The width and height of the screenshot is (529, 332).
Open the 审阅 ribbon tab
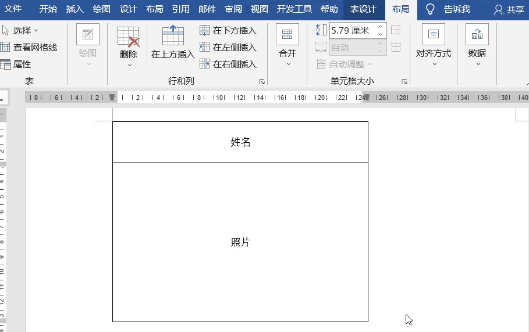click(233, 9)
